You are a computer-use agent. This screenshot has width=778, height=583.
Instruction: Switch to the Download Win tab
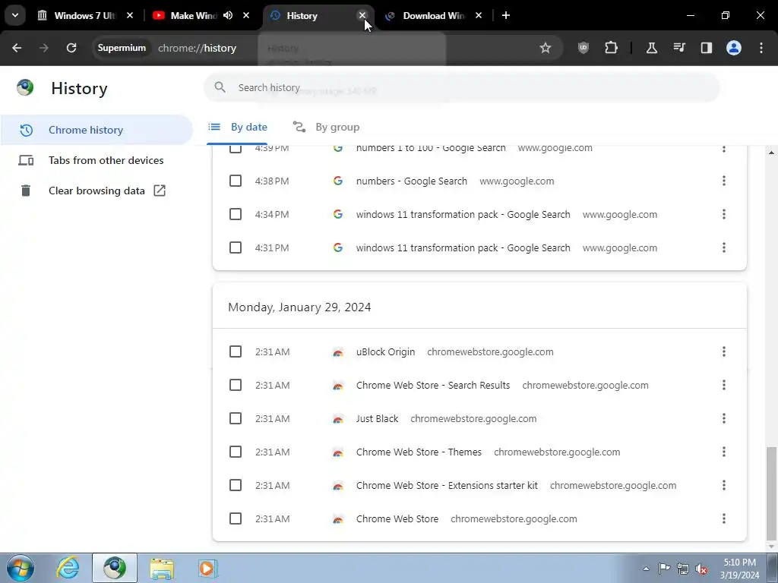pos(433,15)
